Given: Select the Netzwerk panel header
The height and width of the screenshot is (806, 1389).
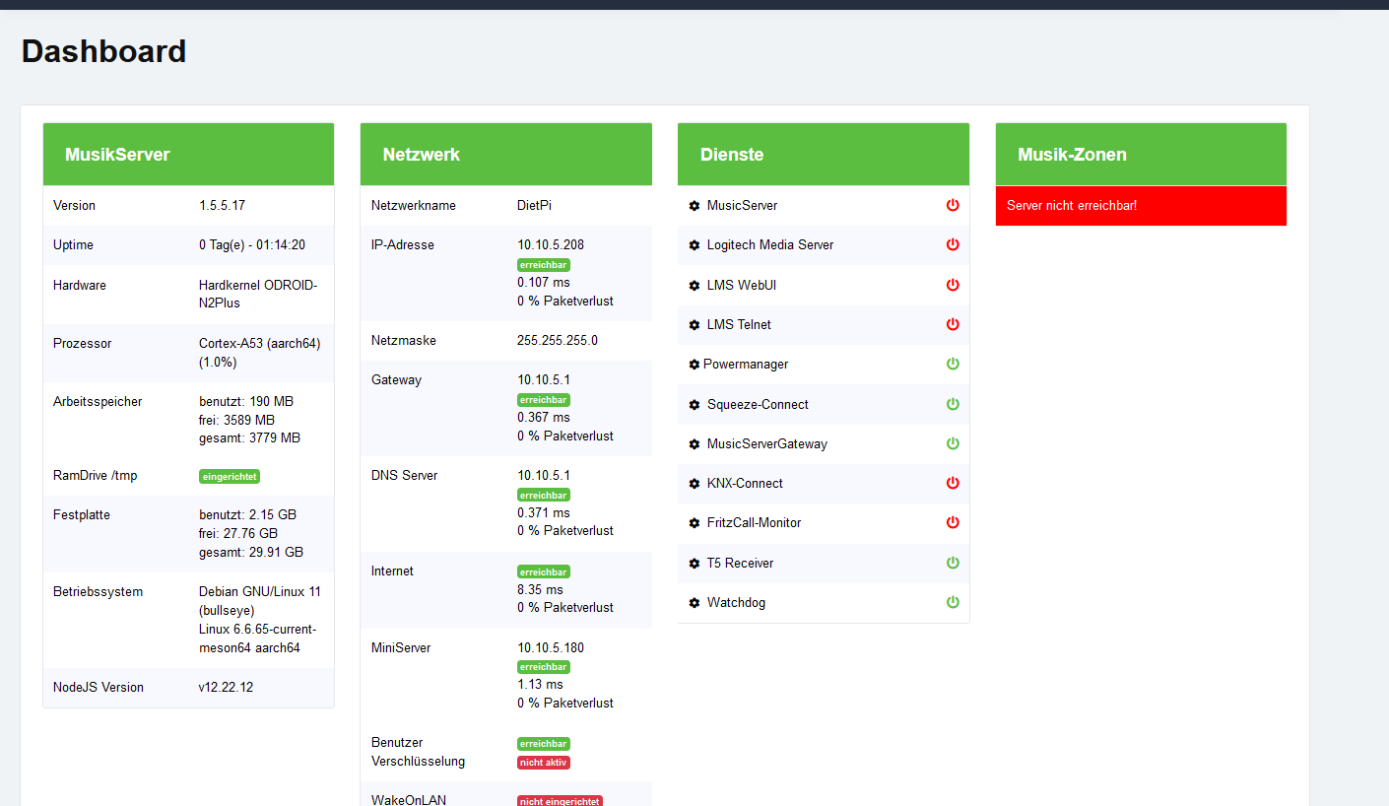Looking at the screenshot, I should coord(505,155).
